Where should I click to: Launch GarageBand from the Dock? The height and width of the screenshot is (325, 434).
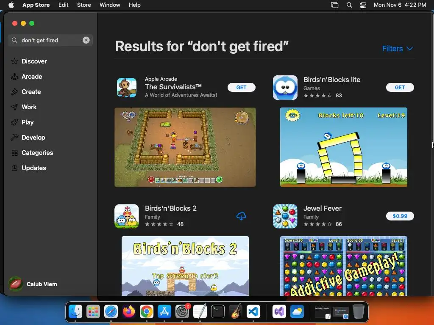point(236,312)
